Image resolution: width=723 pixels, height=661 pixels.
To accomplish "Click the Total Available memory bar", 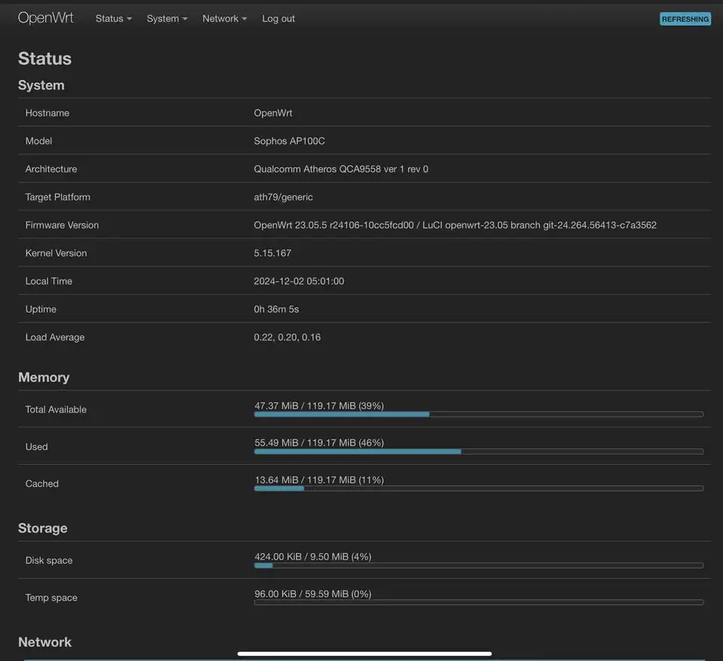I will pos(479,414).
